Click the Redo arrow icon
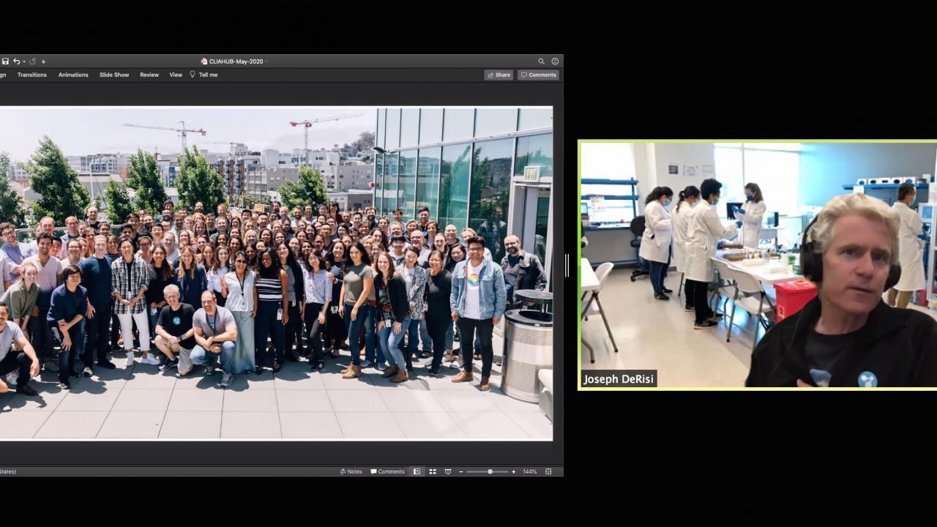 32,61
